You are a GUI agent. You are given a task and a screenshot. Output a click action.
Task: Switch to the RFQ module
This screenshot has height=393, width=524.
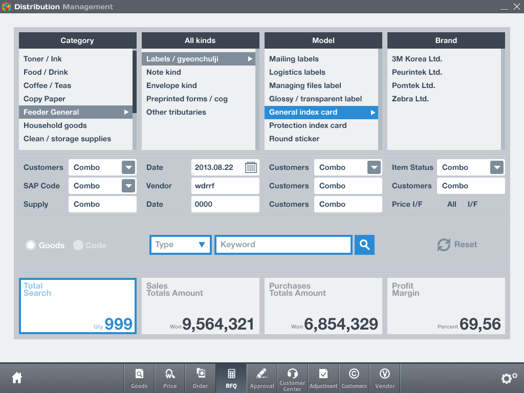[x=231, y=377]
